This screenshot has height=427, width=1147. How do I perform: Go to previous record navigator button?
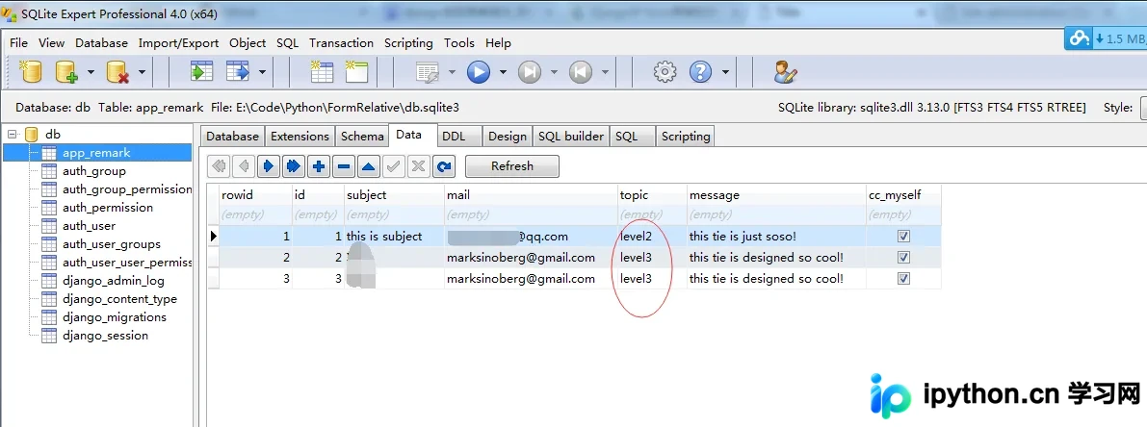pyautogui.click(x=244, y=166)
